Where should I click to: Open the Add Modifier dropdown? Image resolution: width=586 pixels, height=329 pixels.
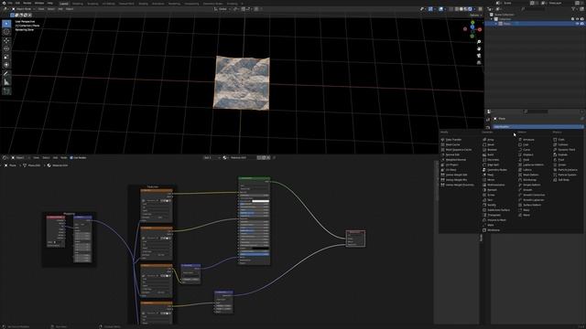click(x=537, y=127)
